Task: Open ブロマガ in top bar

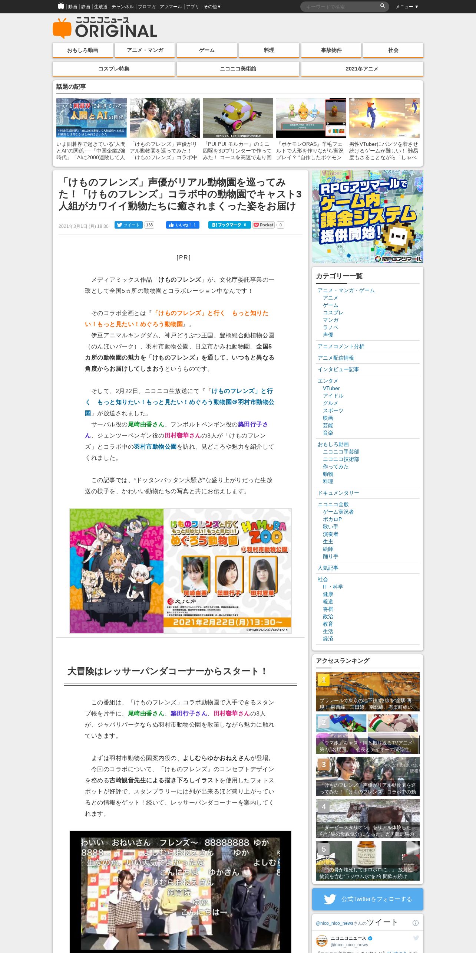Action: [x=147, y=7]
